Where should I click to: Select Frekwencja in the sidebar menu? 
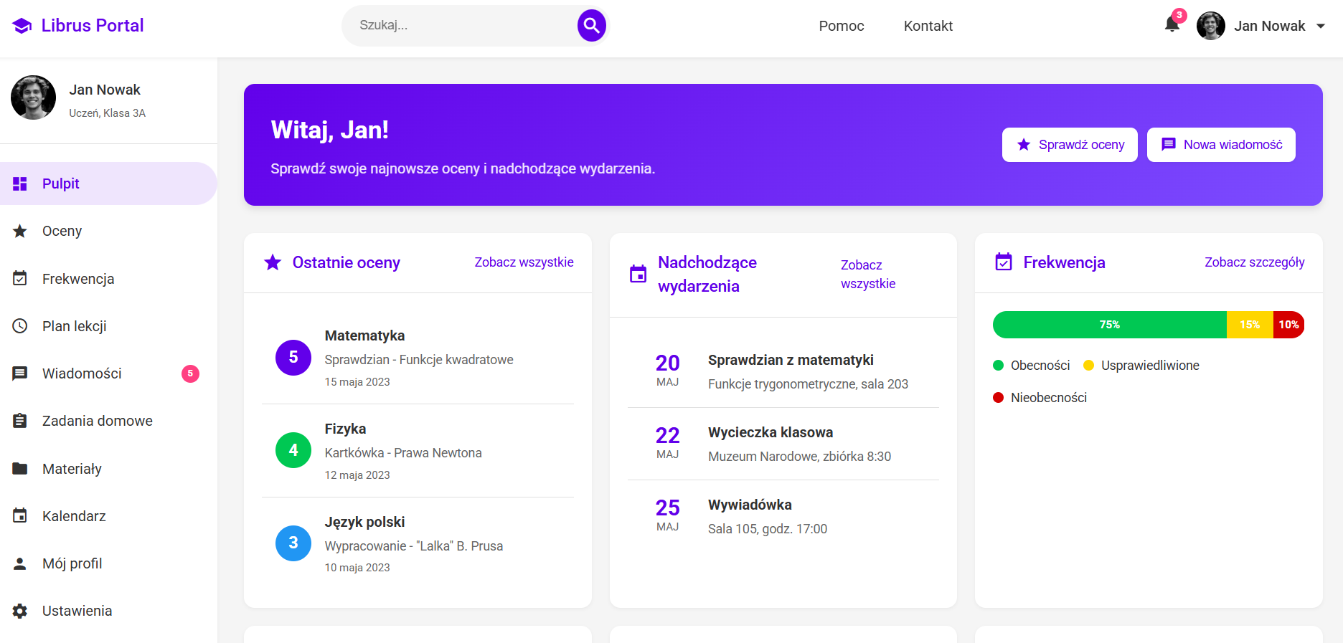(78, 279)
